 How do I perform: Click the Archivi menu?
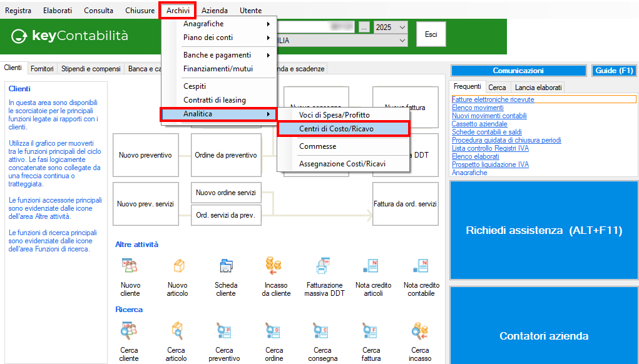(x=178, y=11)
